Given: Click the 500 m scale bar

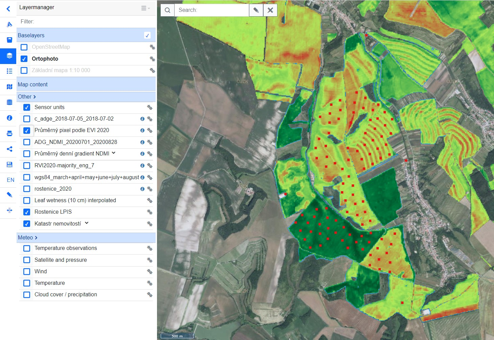Looking at the screenshot, I should pos(177,336).
